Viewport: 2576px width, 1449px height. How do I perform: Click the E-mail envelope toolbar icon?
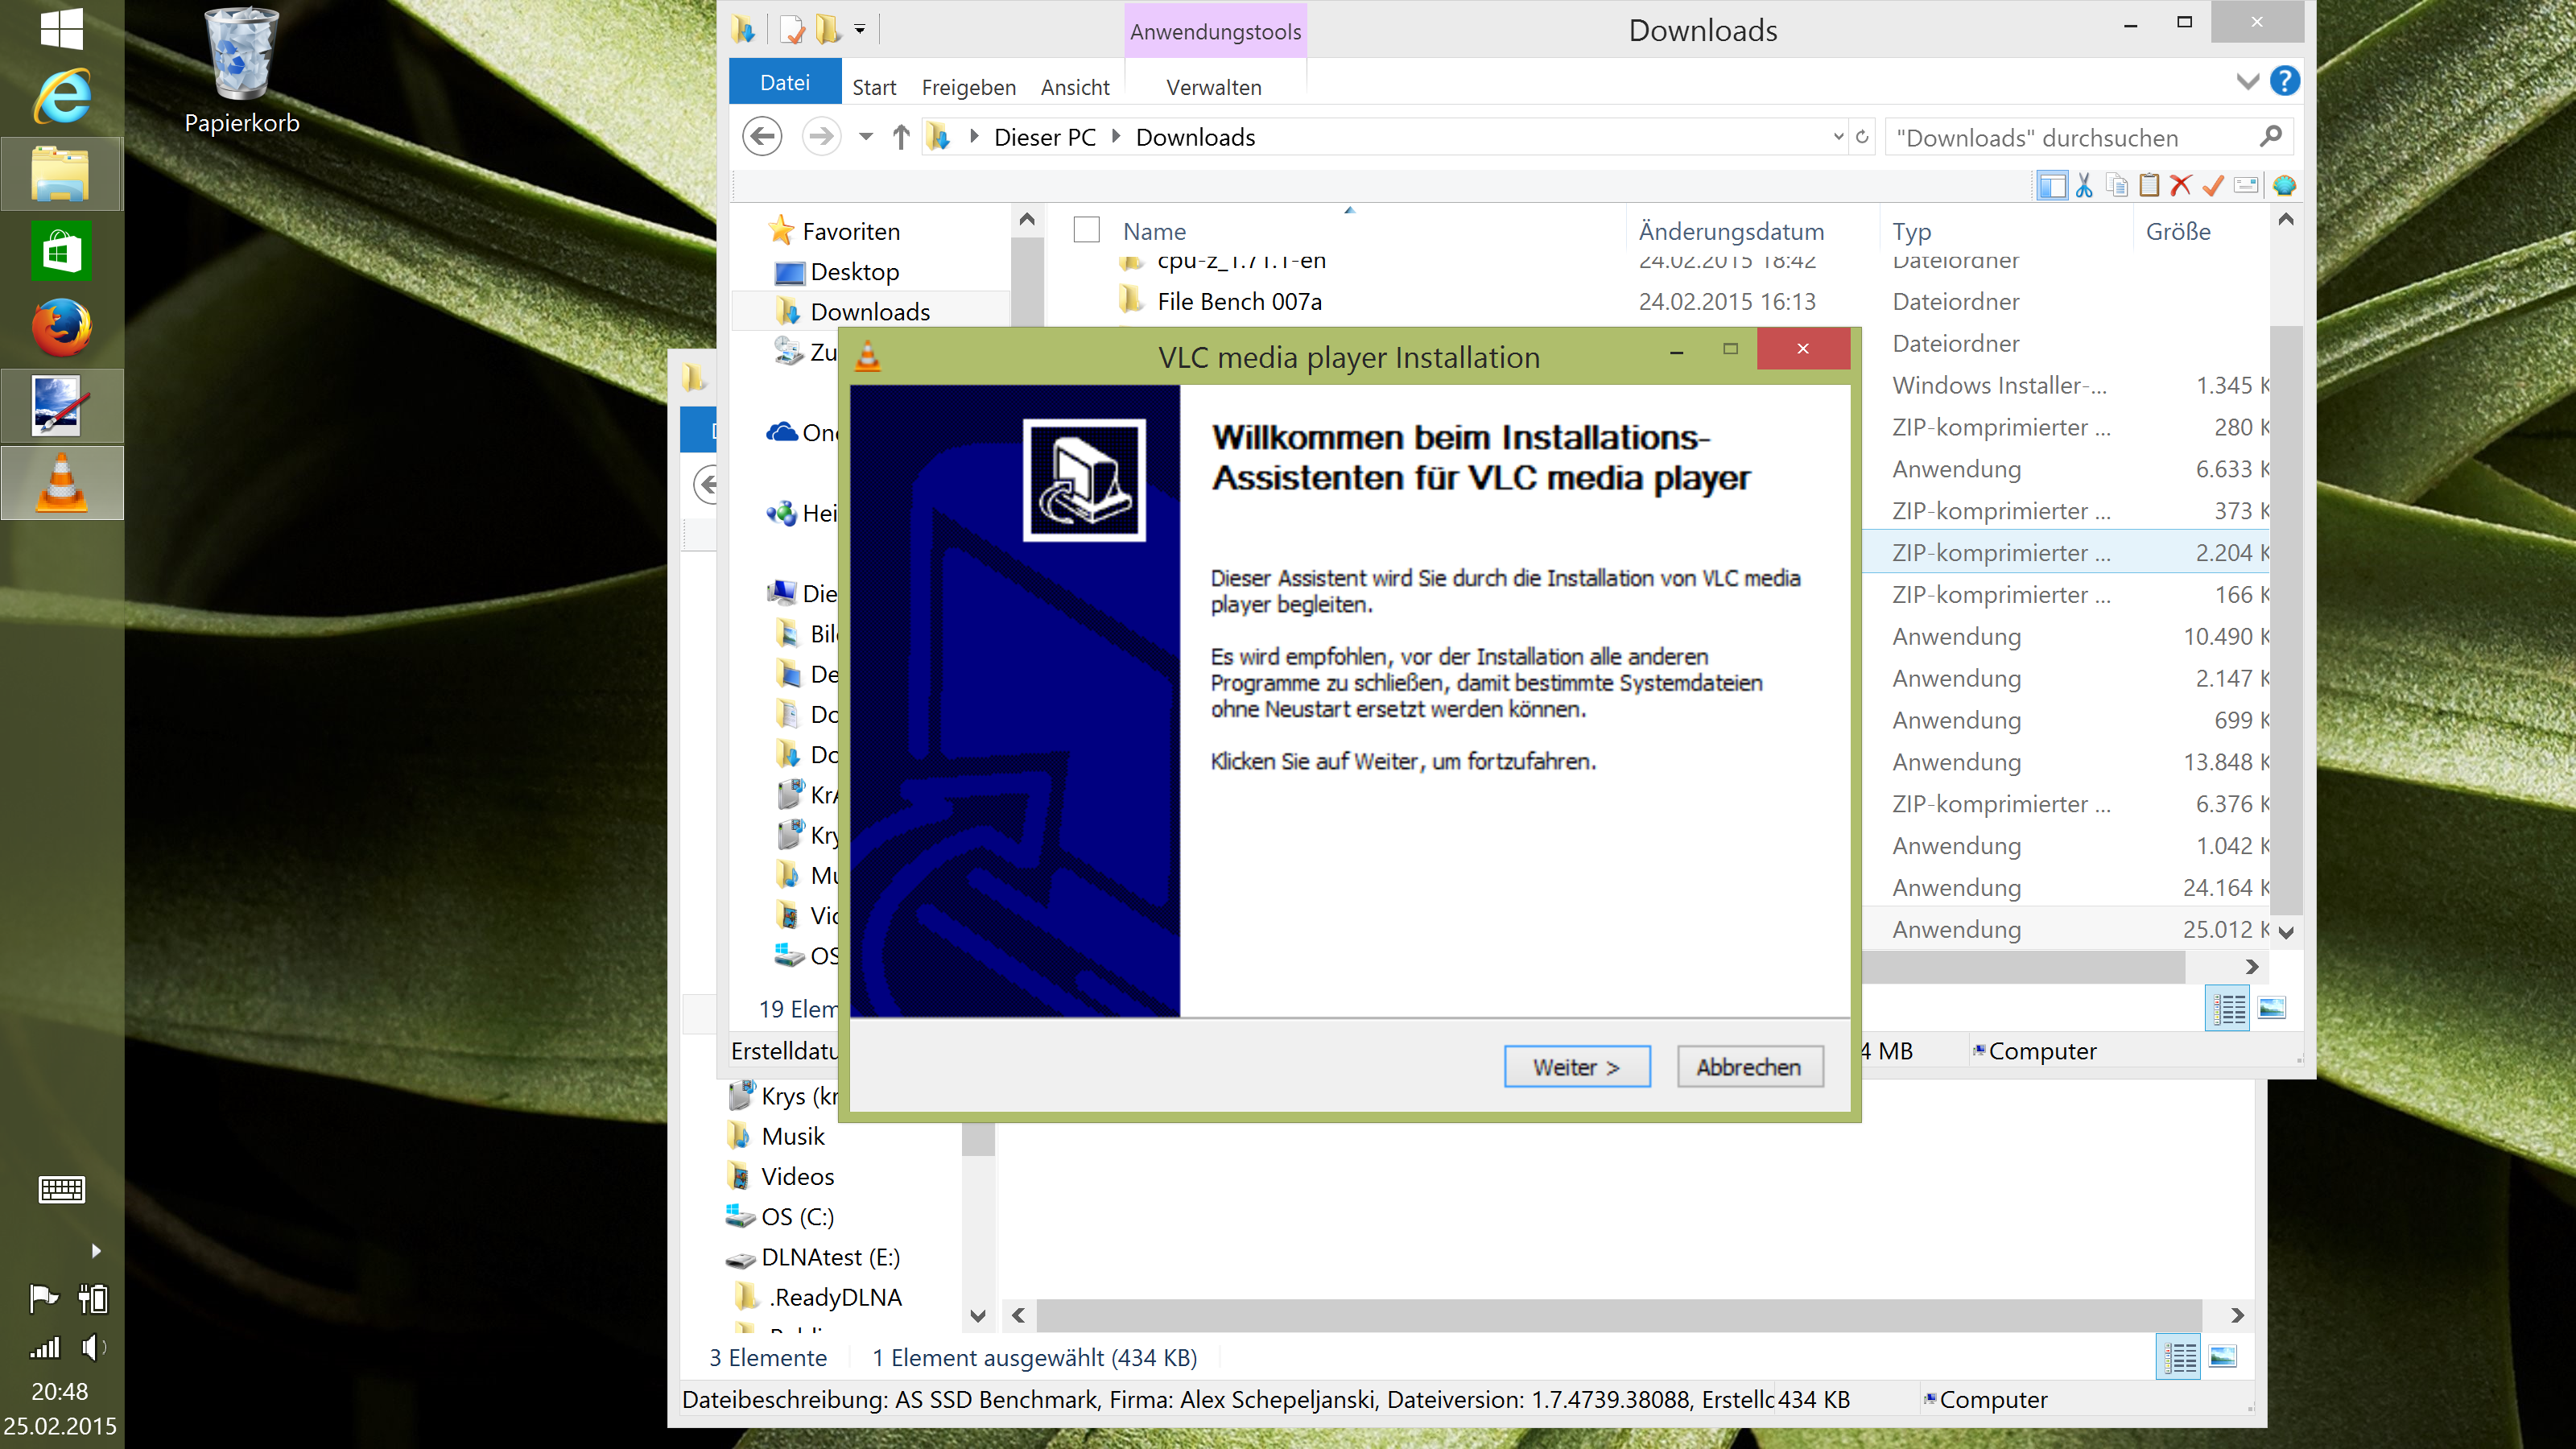click(x=2246, y=185)
